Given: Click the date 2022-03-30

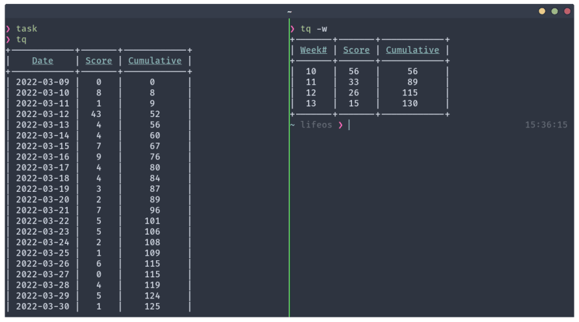Looking at the screenshot, I should tap(43, 307).
